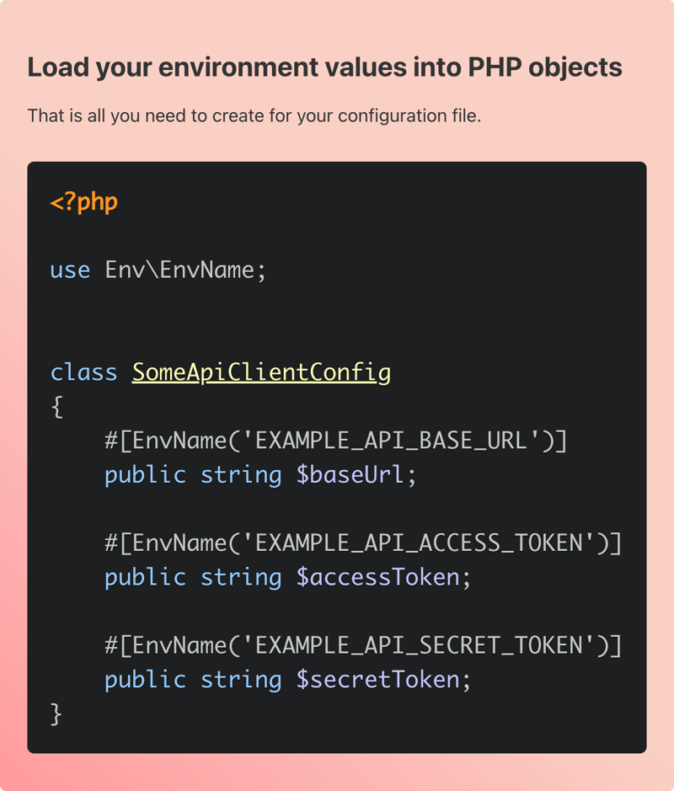Image resolution: width=674 pixels, height=791 pixels.
Task: Click the 'use' keyword in code
Action: (x=70, y=270)
